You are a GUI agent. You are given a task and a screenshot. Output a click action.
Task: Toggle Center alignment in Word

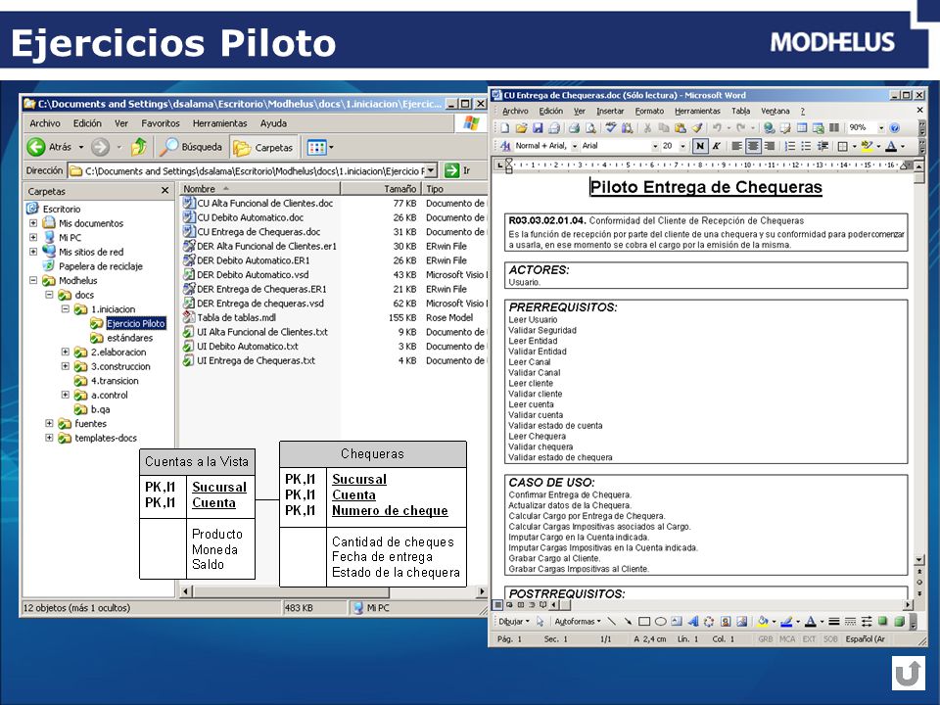tap(753, 146)
